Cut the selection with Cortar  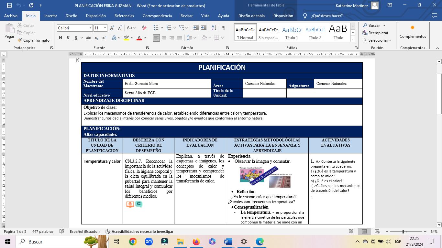click(x=26, y=26)
